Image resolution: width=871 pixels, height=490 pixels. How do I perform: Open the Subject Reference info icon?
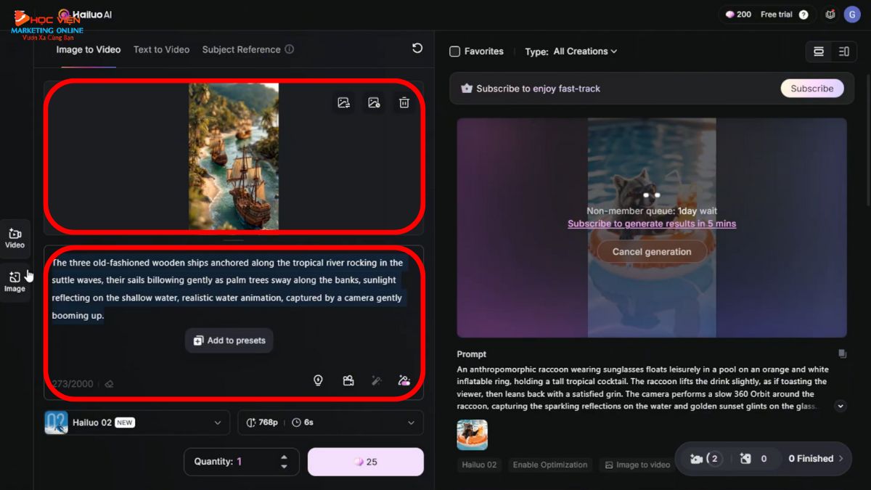290,49
